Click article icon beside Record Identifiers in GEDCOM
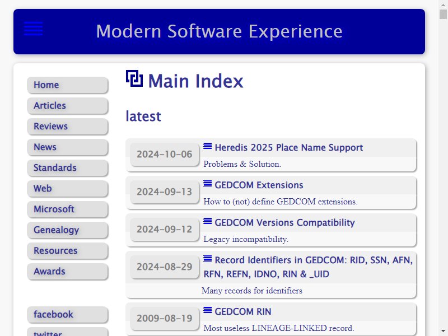This screenshot has height=336, width=448. coord(207,259)
